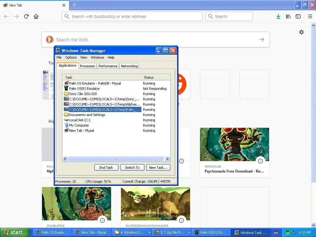Click the Doublefine card clock icon
This screenshot has height=237, width=316.
102,220
